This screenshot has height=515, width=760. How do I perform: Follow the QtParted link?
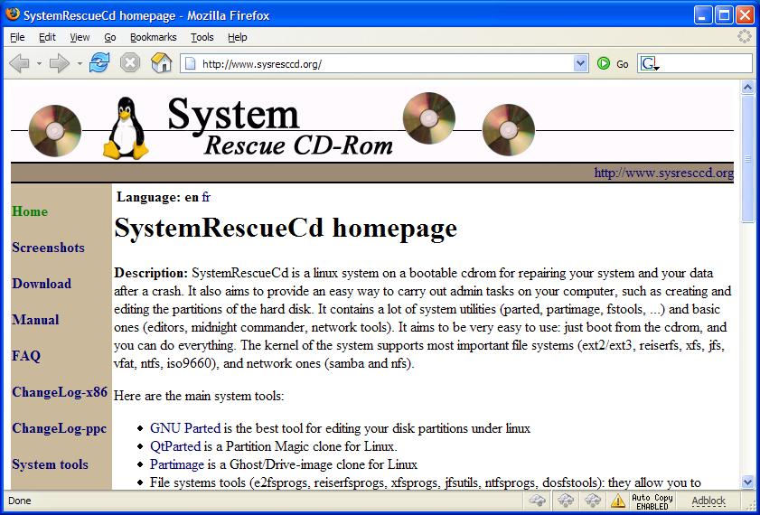175,446
